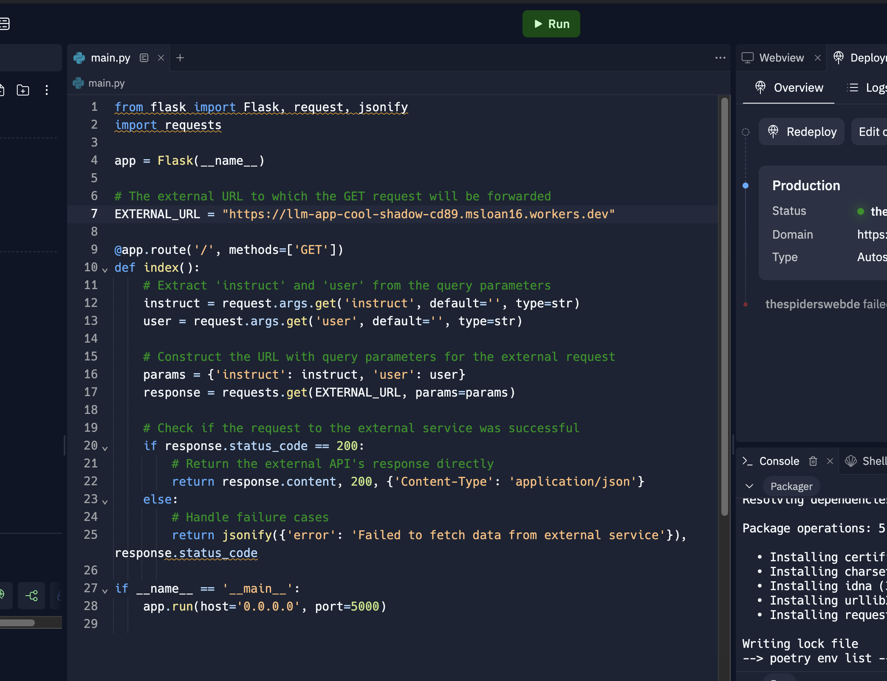Open the deployment Logs tab

click(867, 87)
